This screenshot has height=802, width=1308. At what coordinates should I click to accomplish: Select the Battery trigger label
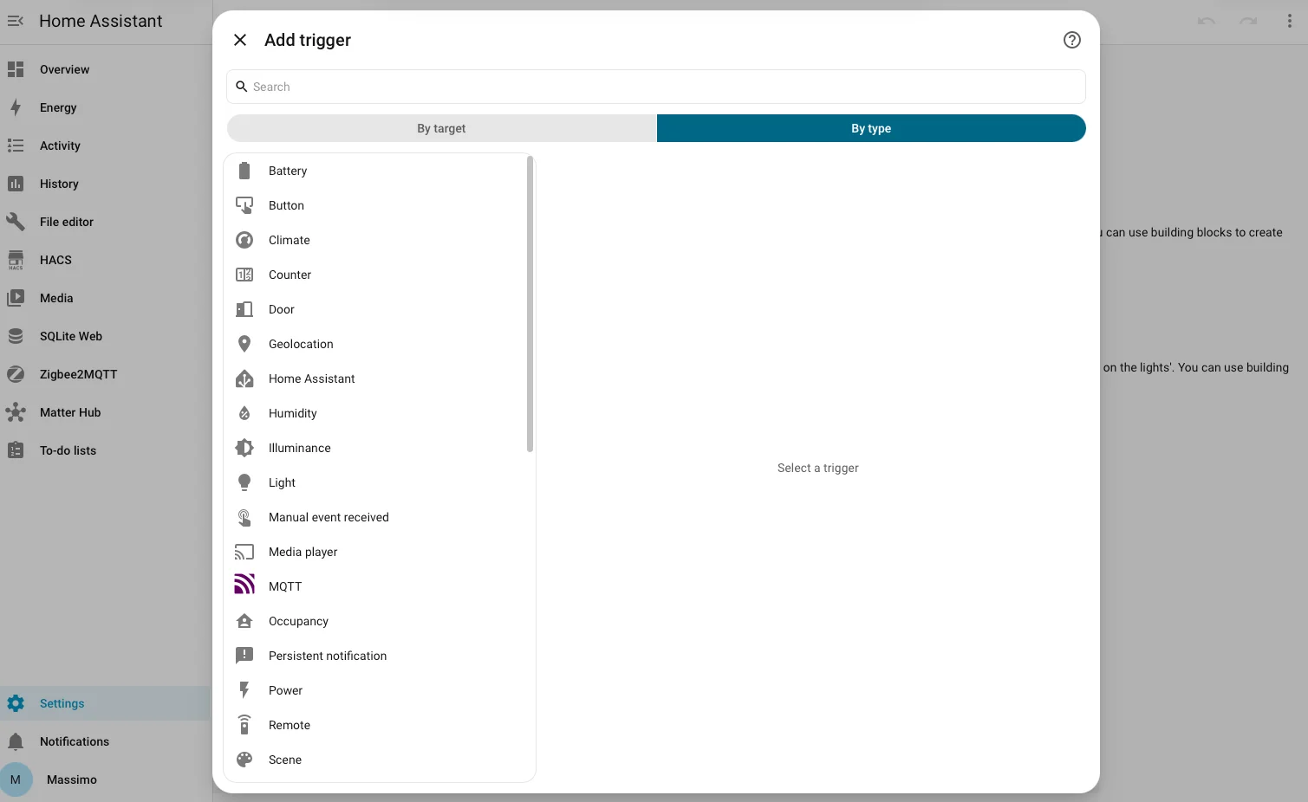(x=288, y=171)
